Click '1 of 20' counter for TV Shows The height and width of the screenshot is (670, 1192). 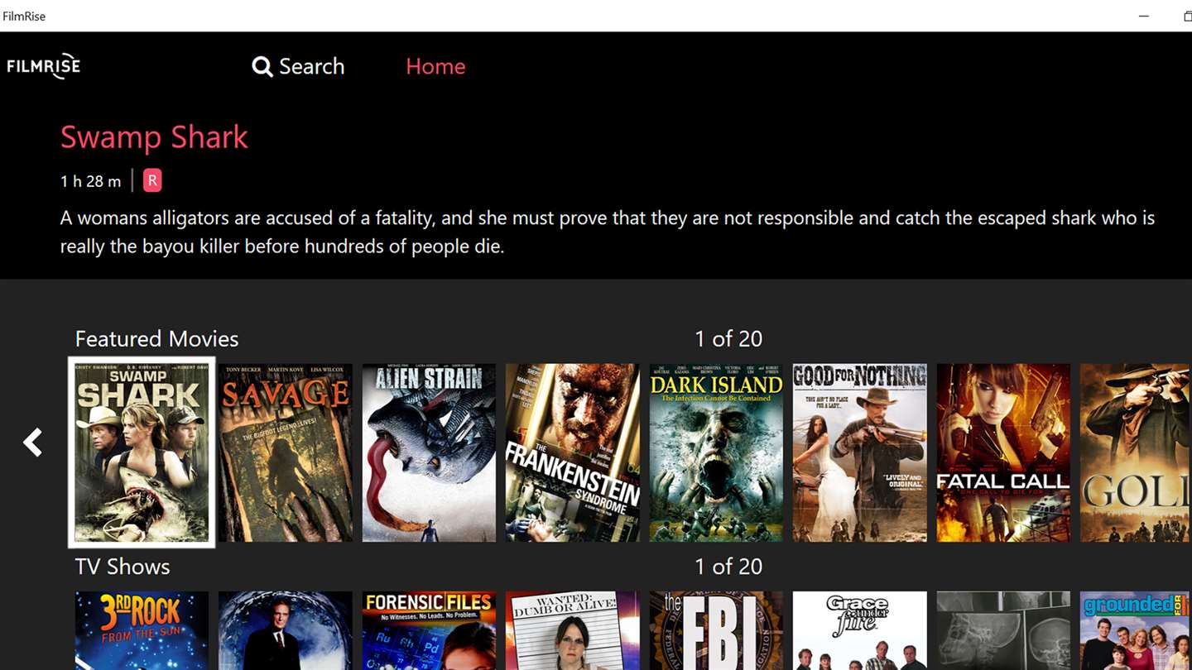[728, 567]
